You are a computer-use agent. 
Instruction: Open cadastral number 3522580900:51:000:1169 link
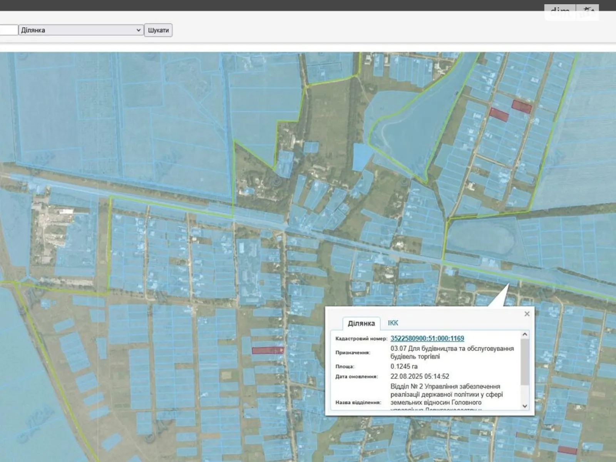click(x=427, y=338)
